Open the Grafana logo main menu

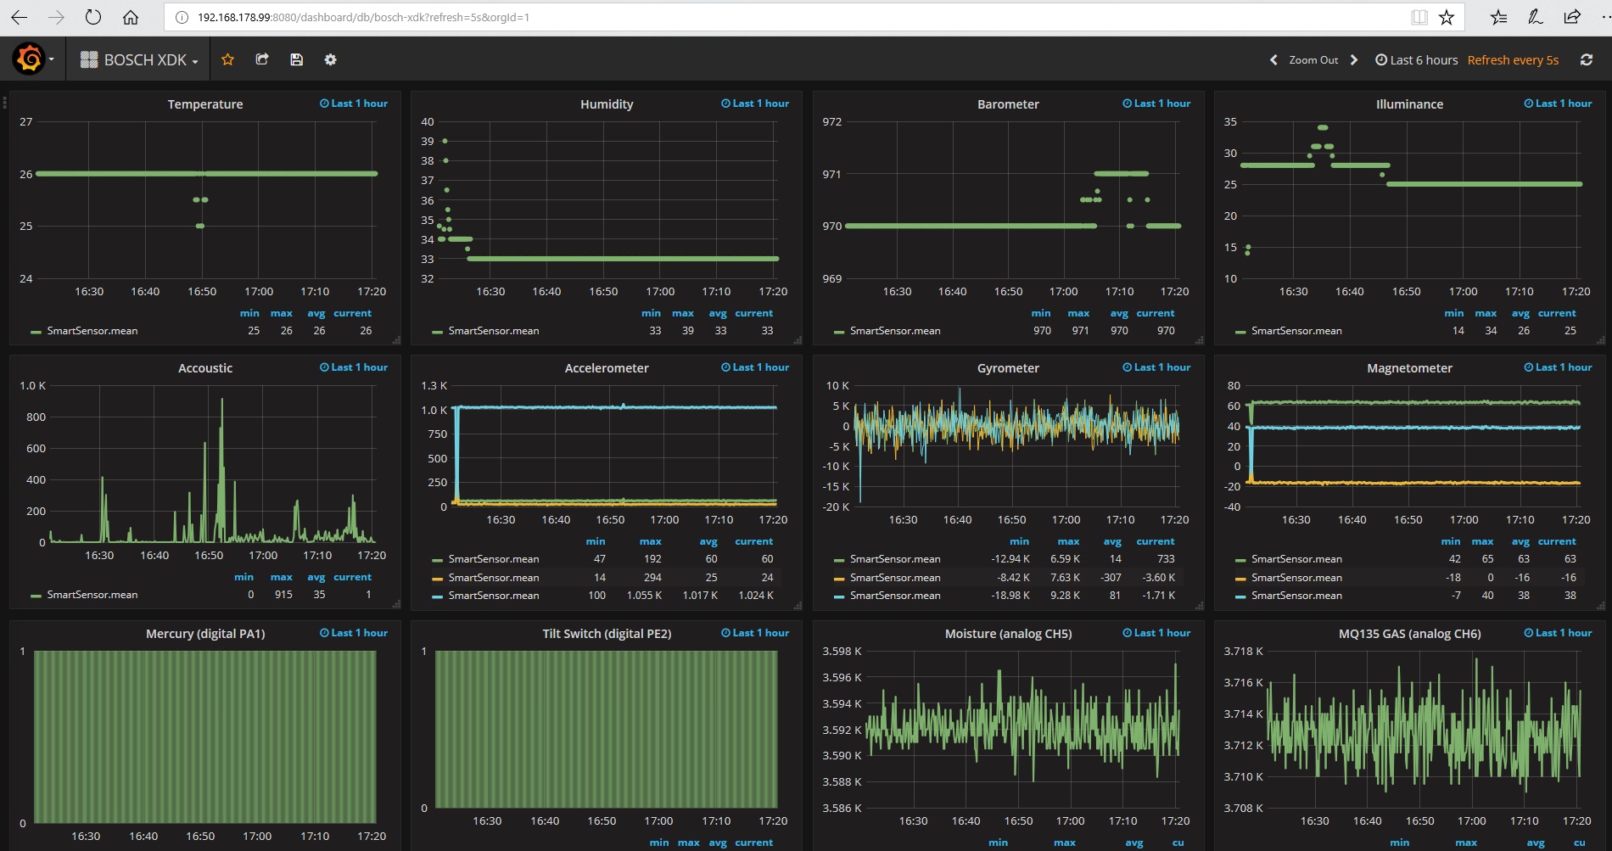pos(30,59)
